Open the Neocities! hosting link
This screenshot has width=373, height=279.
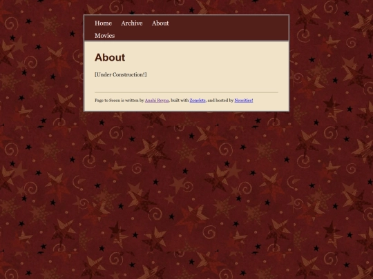coord(244,101)
